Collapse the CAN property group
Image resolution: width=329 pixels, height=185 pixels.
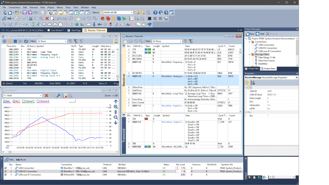pos(246,88)
